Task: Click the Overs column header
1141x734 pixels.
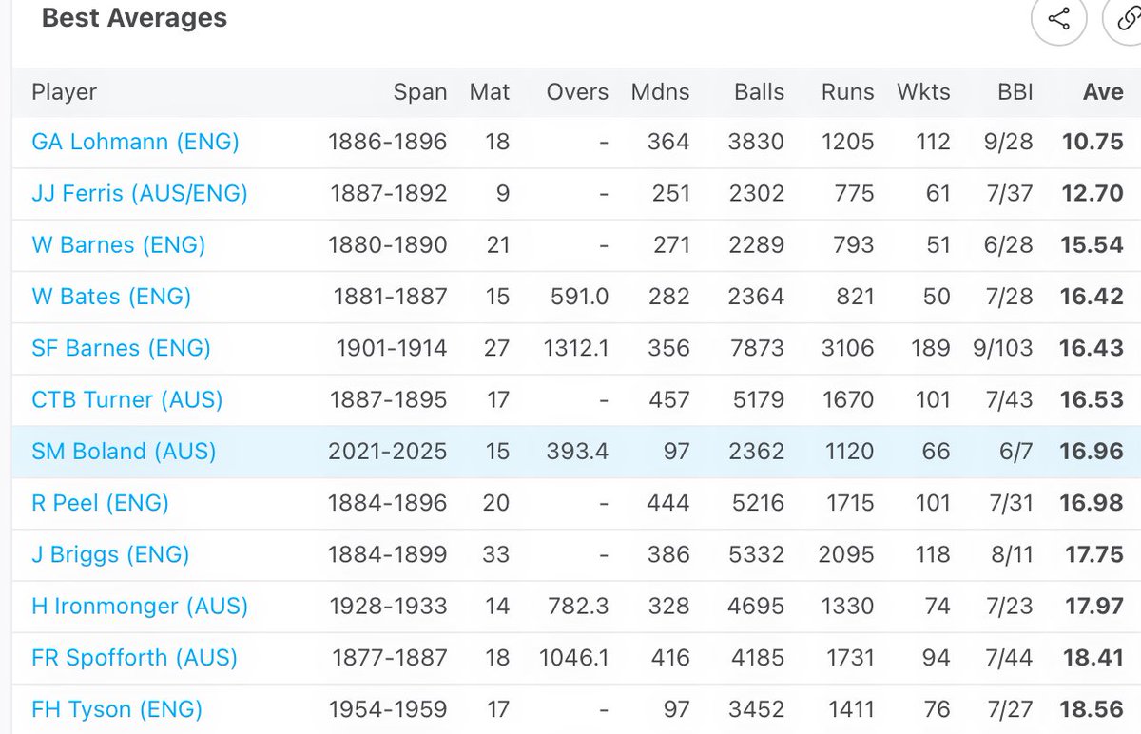Action: 577,92
